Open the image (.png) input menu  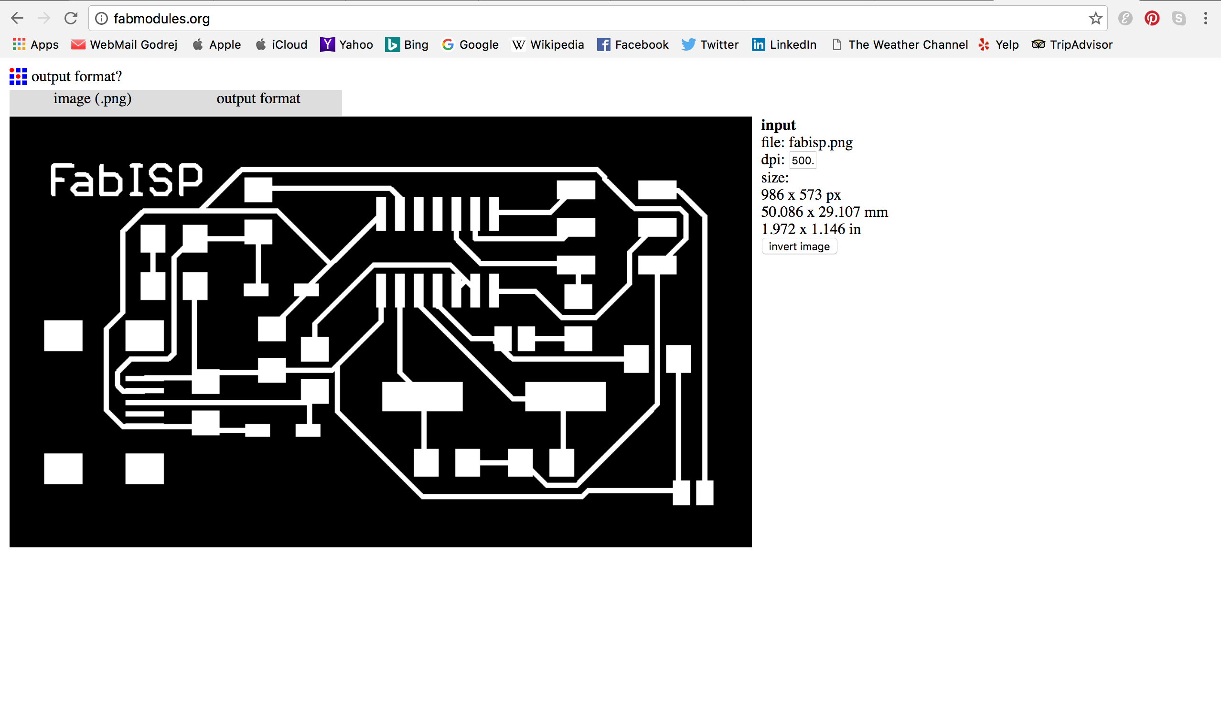[x=93, y=99]
